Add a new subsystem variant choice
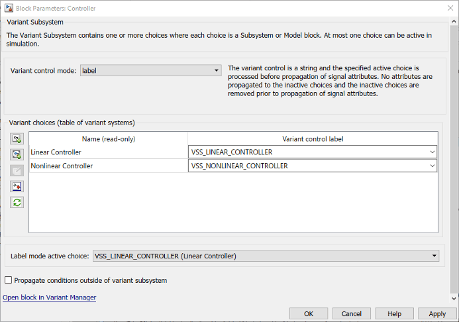Screen dimensions: 459x322 17,138
